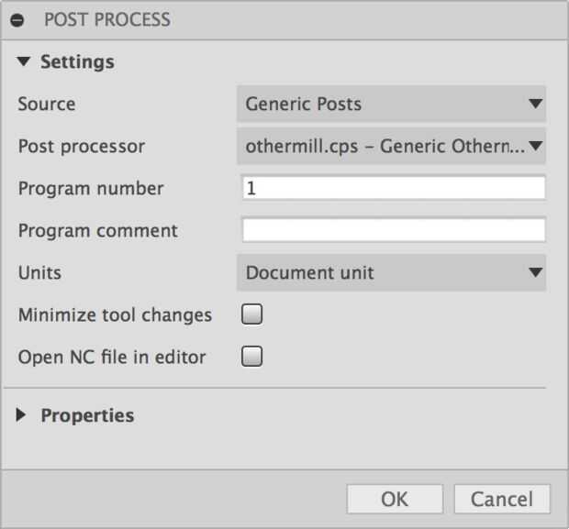Click the POST PROCESS title bar text
Viewport: 569px width, 529px height.
pyautogui.click(x=107, y=19)
